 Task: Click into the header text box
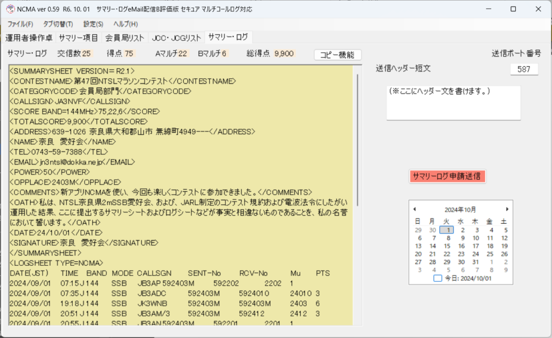click(453, 102)
